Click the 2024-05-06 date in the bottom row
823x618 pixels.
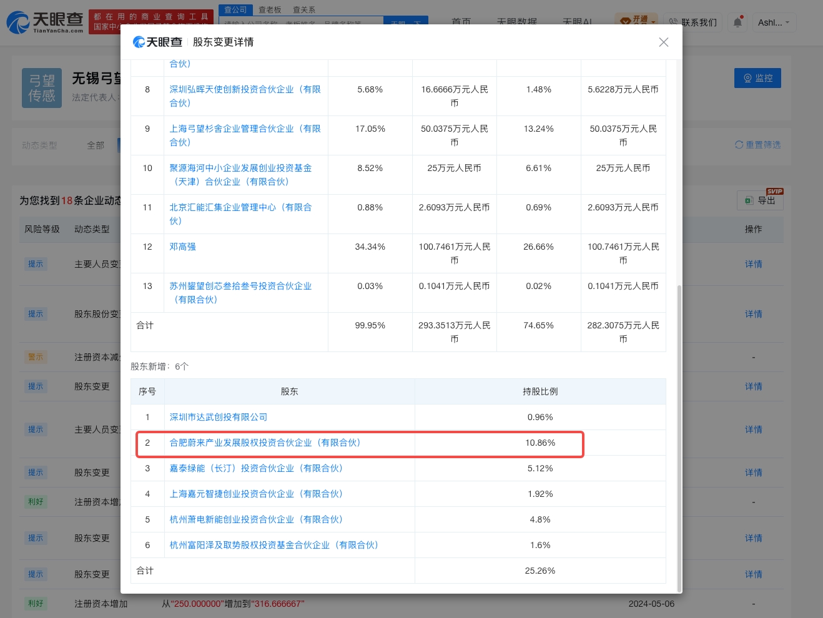click(651, 604)
